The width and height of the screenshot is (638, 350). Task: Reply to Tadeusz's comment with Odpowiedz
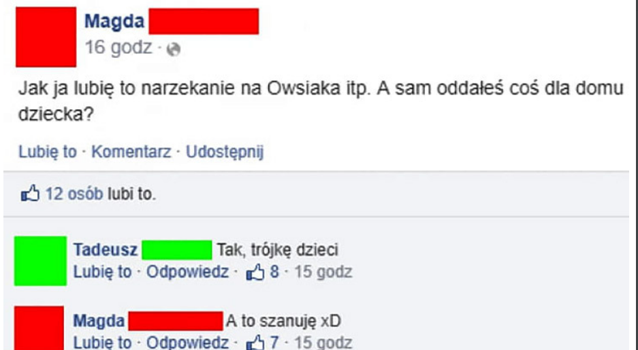[x=187, y=272]
